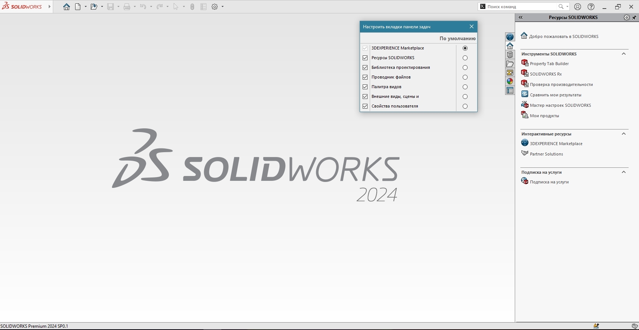Screen dimensions: 639x330
Task: Uncheck the Свойства пользователя checkbox
Action: pyautogui.click(x=365, y=106)
